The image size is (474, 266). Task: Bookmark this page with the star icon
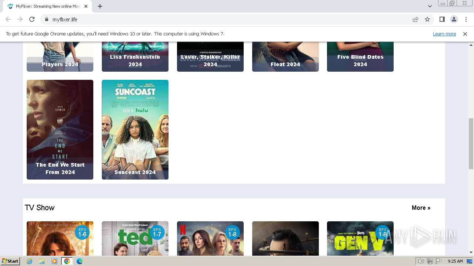coord(427,19)
